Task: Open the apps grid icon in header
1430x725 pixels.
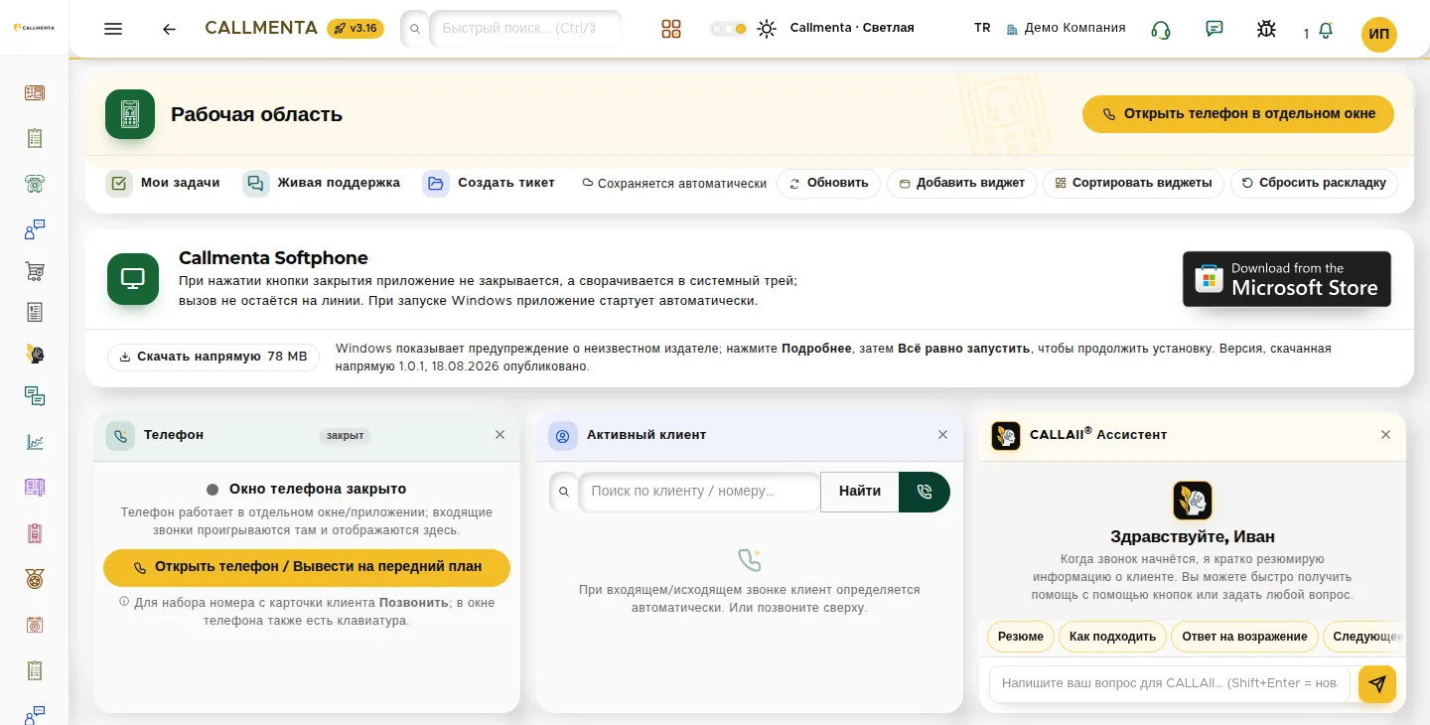Action: pyautogui.click(x=671, y=29)
